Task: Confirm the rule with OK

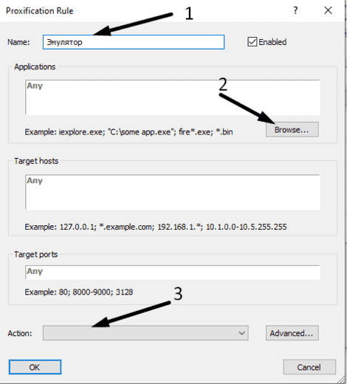Action: pos(35,367)
